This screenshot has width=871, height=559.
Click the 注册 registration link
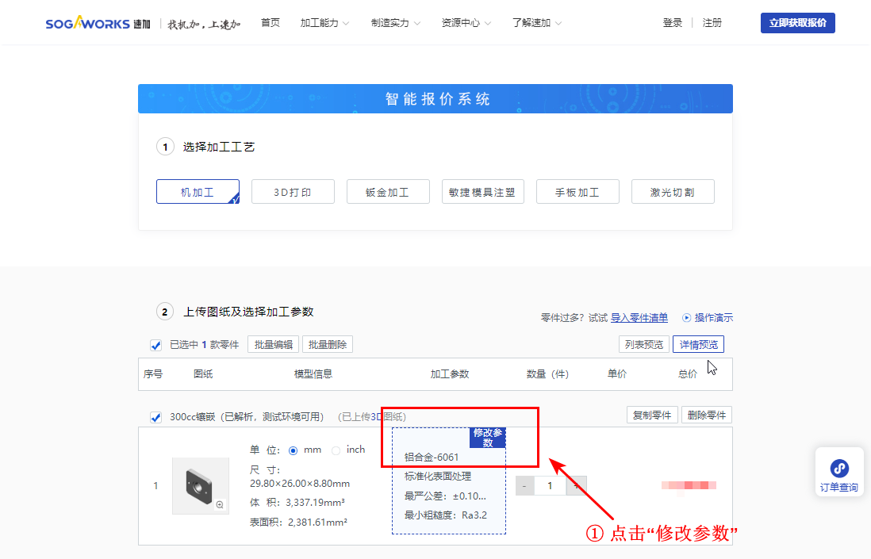712,22
